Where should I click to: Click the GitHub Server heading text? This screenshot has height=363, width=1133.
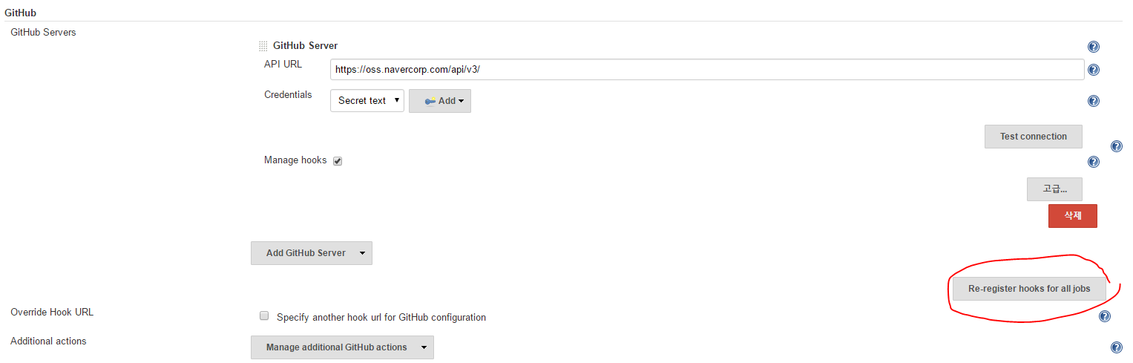pos(305,46)
